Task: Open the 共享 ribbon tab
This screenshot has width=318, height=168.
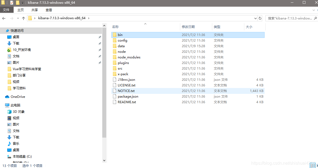Action: [x=35, y=10]
